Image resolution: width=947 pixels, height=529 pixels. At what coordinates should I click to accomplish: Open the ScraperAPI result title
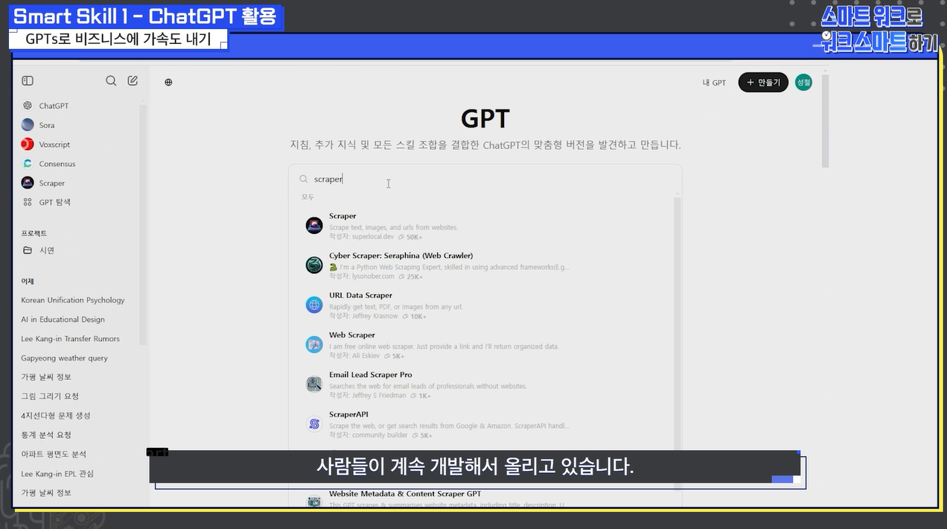[348, 414]
